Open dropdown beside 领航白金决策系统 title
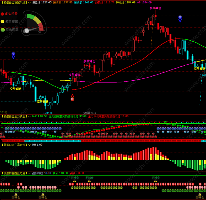The height and width of the screenshot is (200, 206). coord(29,3)
